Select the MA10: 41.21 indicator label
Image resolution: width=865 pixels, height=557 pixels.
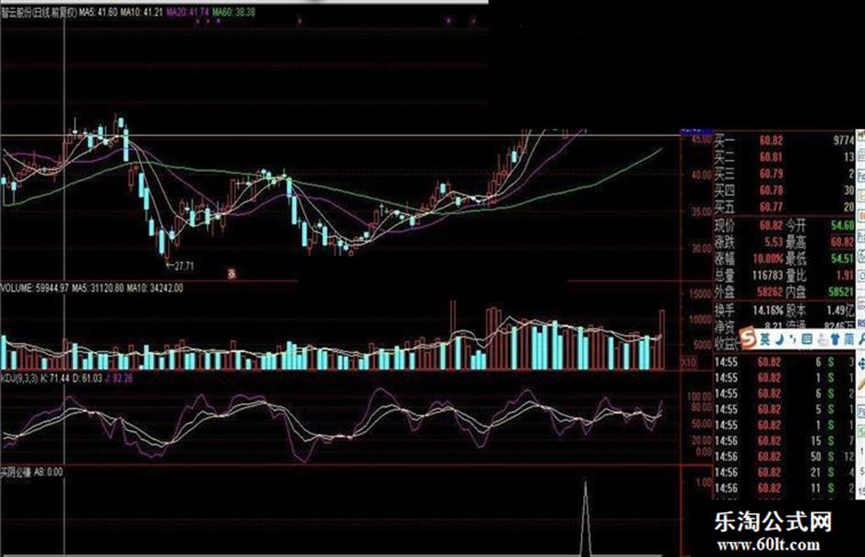(x=141, y=12)
